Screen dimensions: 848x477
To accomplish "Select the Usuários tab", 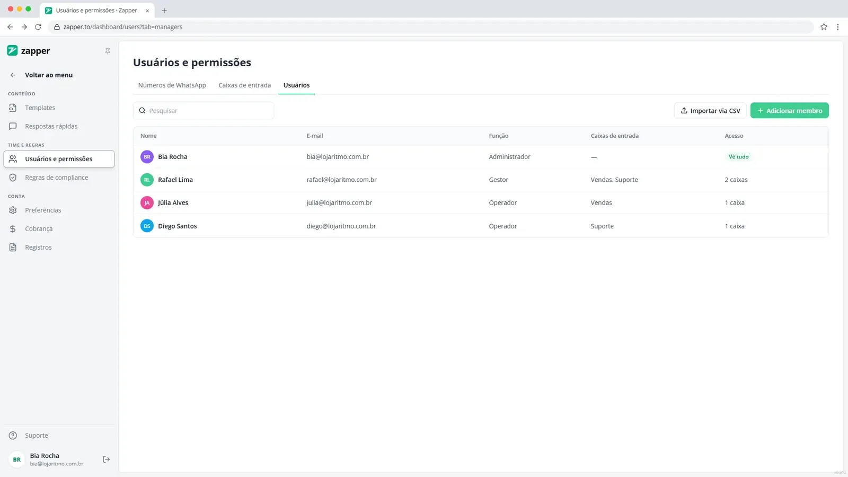I will (x=296, y=85).
